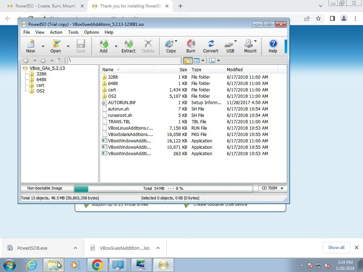Click the path address field
The image size is (363, 272).
click(x=124, y=61)
